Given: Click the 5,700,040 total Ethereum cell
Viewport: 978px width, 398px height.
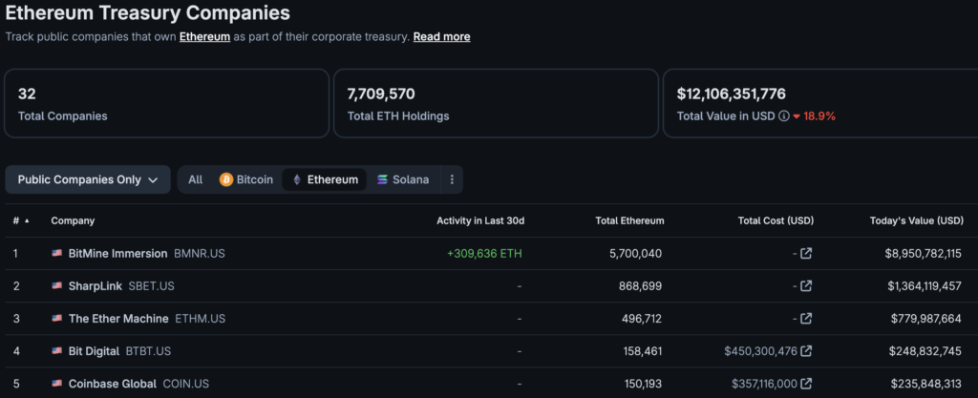Looking at the screenshot, I should click(633, 254).
